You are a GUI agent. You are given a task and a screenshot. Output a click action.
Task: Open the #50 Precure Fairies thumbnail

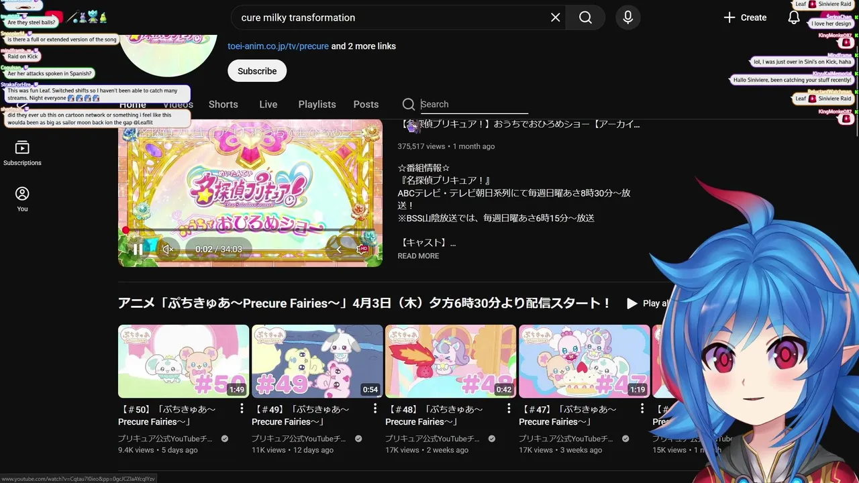pyautogui.click(x=183, y=362)
